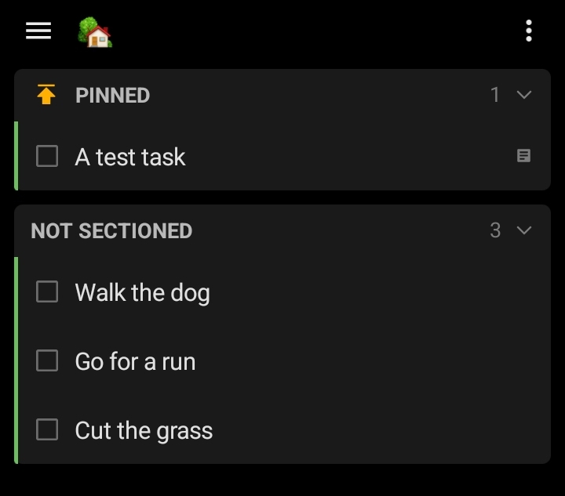Open the A test task item
Image resolution: width=565 pixels, height=496 pixels.
click(130, 157)
